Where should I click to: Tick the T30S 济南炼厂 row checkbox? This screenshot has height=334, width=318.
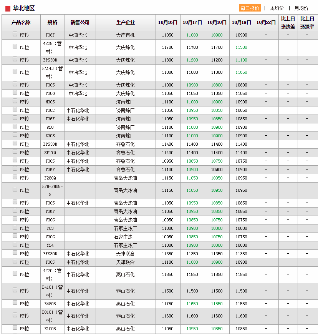coord(15,109)
